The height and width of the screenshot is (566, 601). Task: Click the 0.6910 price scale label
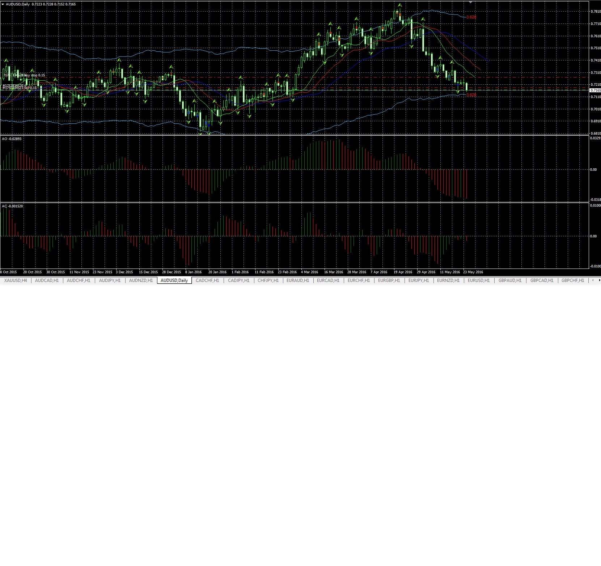pyautogui.click(x=596, y=121)
